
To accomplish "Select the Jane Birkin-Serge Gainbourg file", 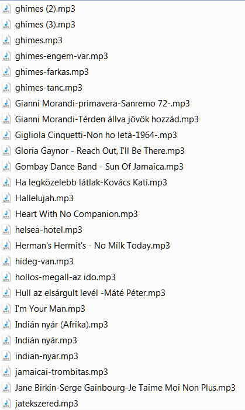I will click(x=125, y=388).
